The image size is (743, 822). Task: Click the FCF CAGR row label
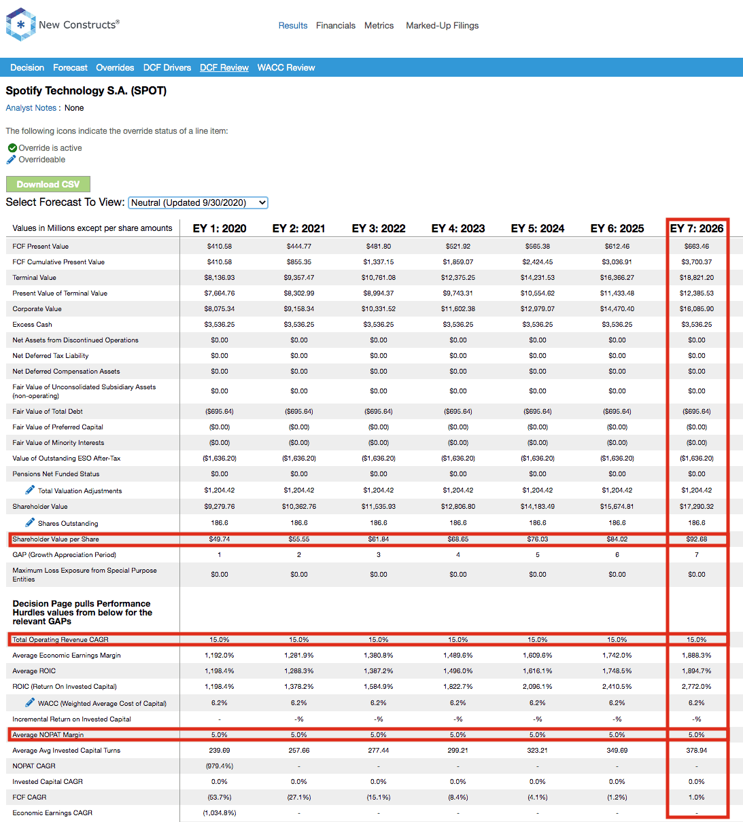29,798
